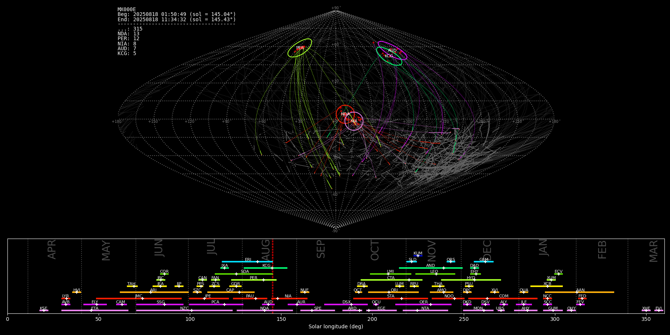Click the SDA shower bar in timeline
This screenshot has width=670, height=335.
pos(244,274)
